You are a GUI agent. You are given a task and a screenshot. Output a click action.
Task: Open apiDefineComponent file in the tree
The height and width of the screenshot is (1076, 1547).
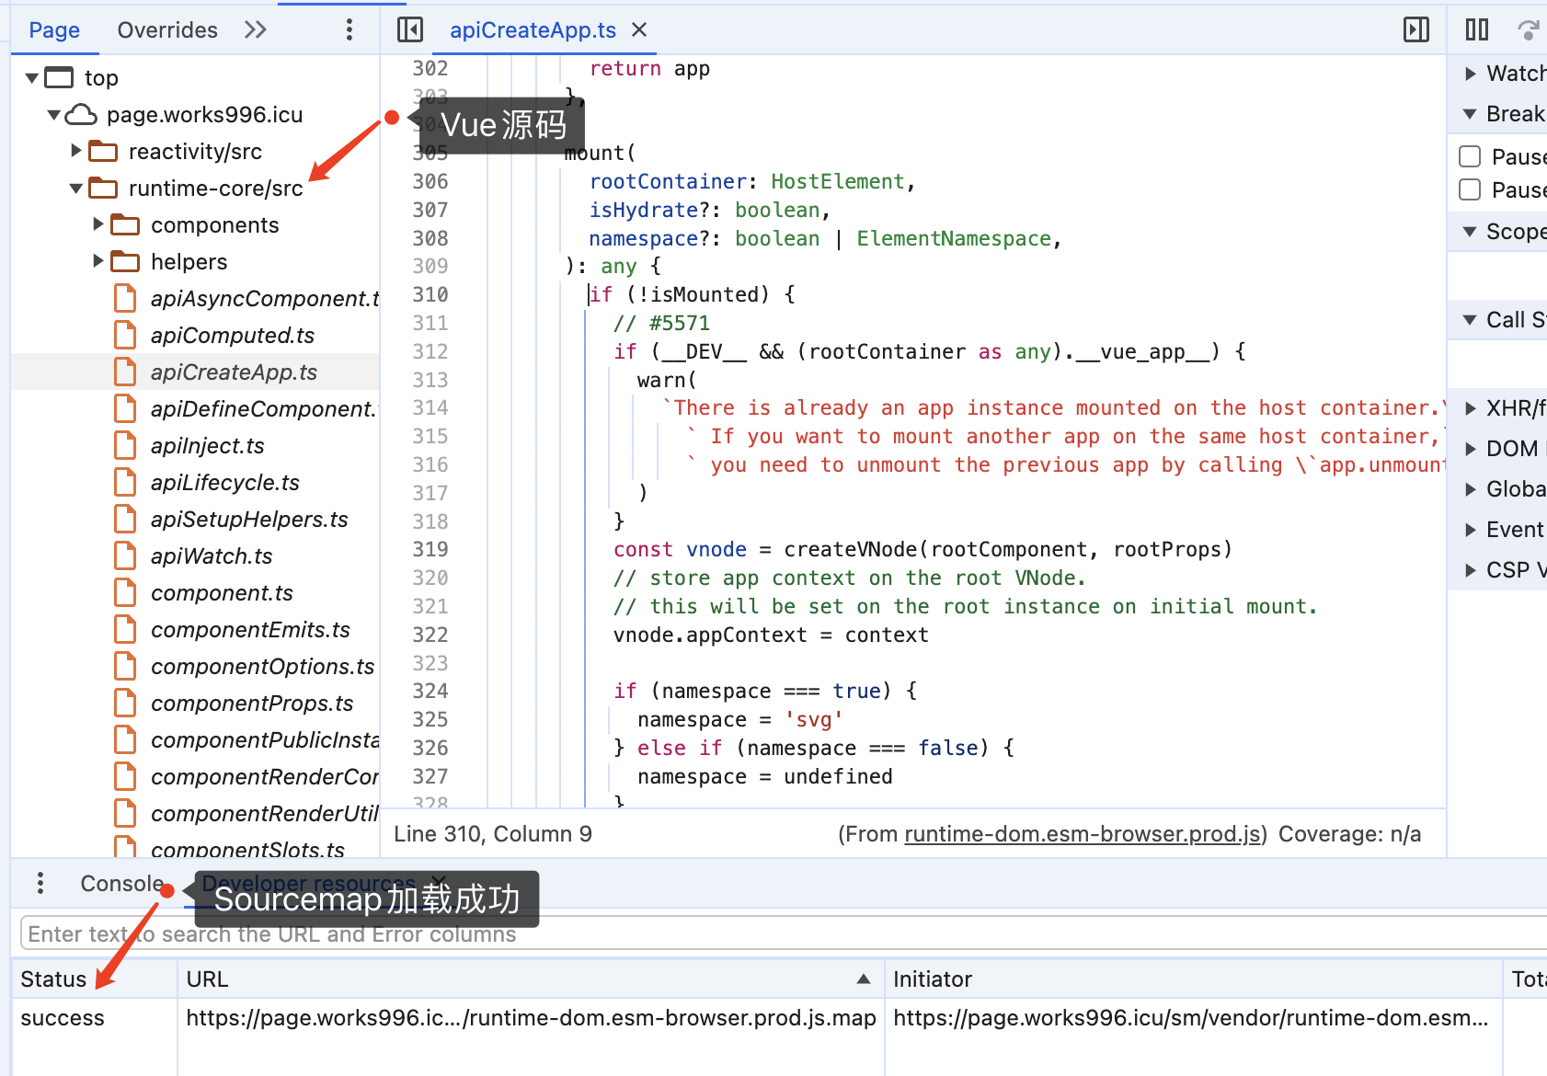[x=265, y=408]
